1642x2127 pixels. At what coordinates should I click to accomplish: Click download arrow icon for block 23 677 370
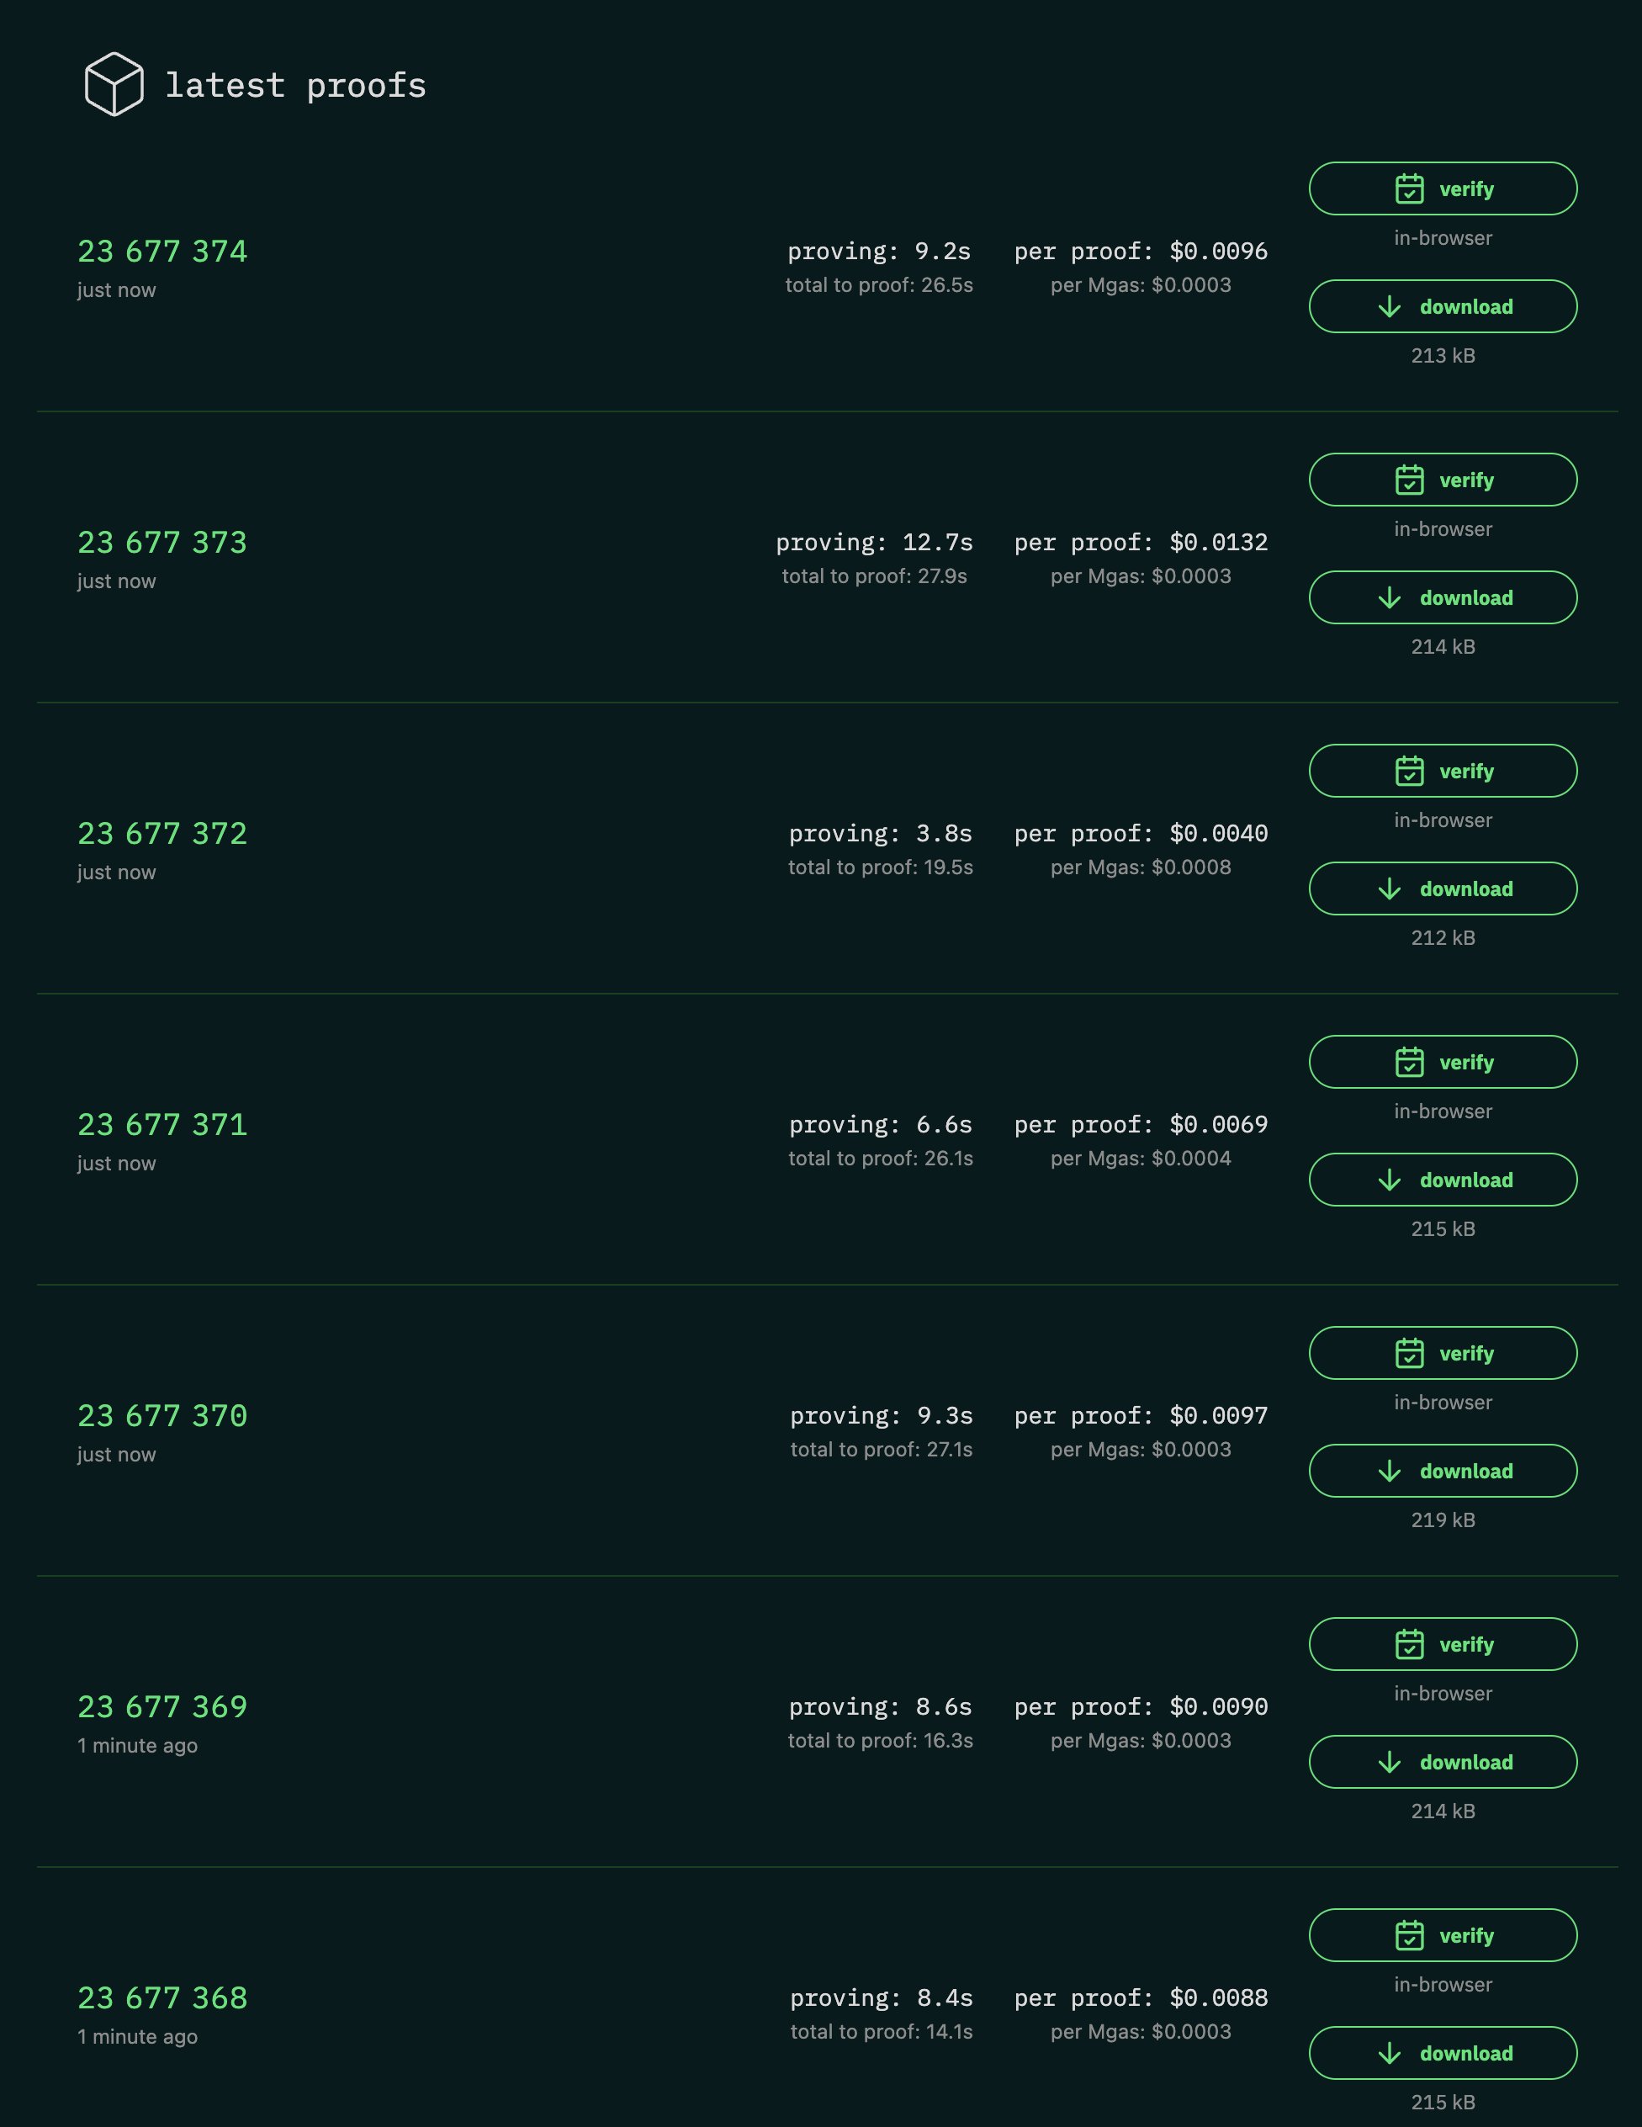pyautogui.click(x=1390, y=1472)
